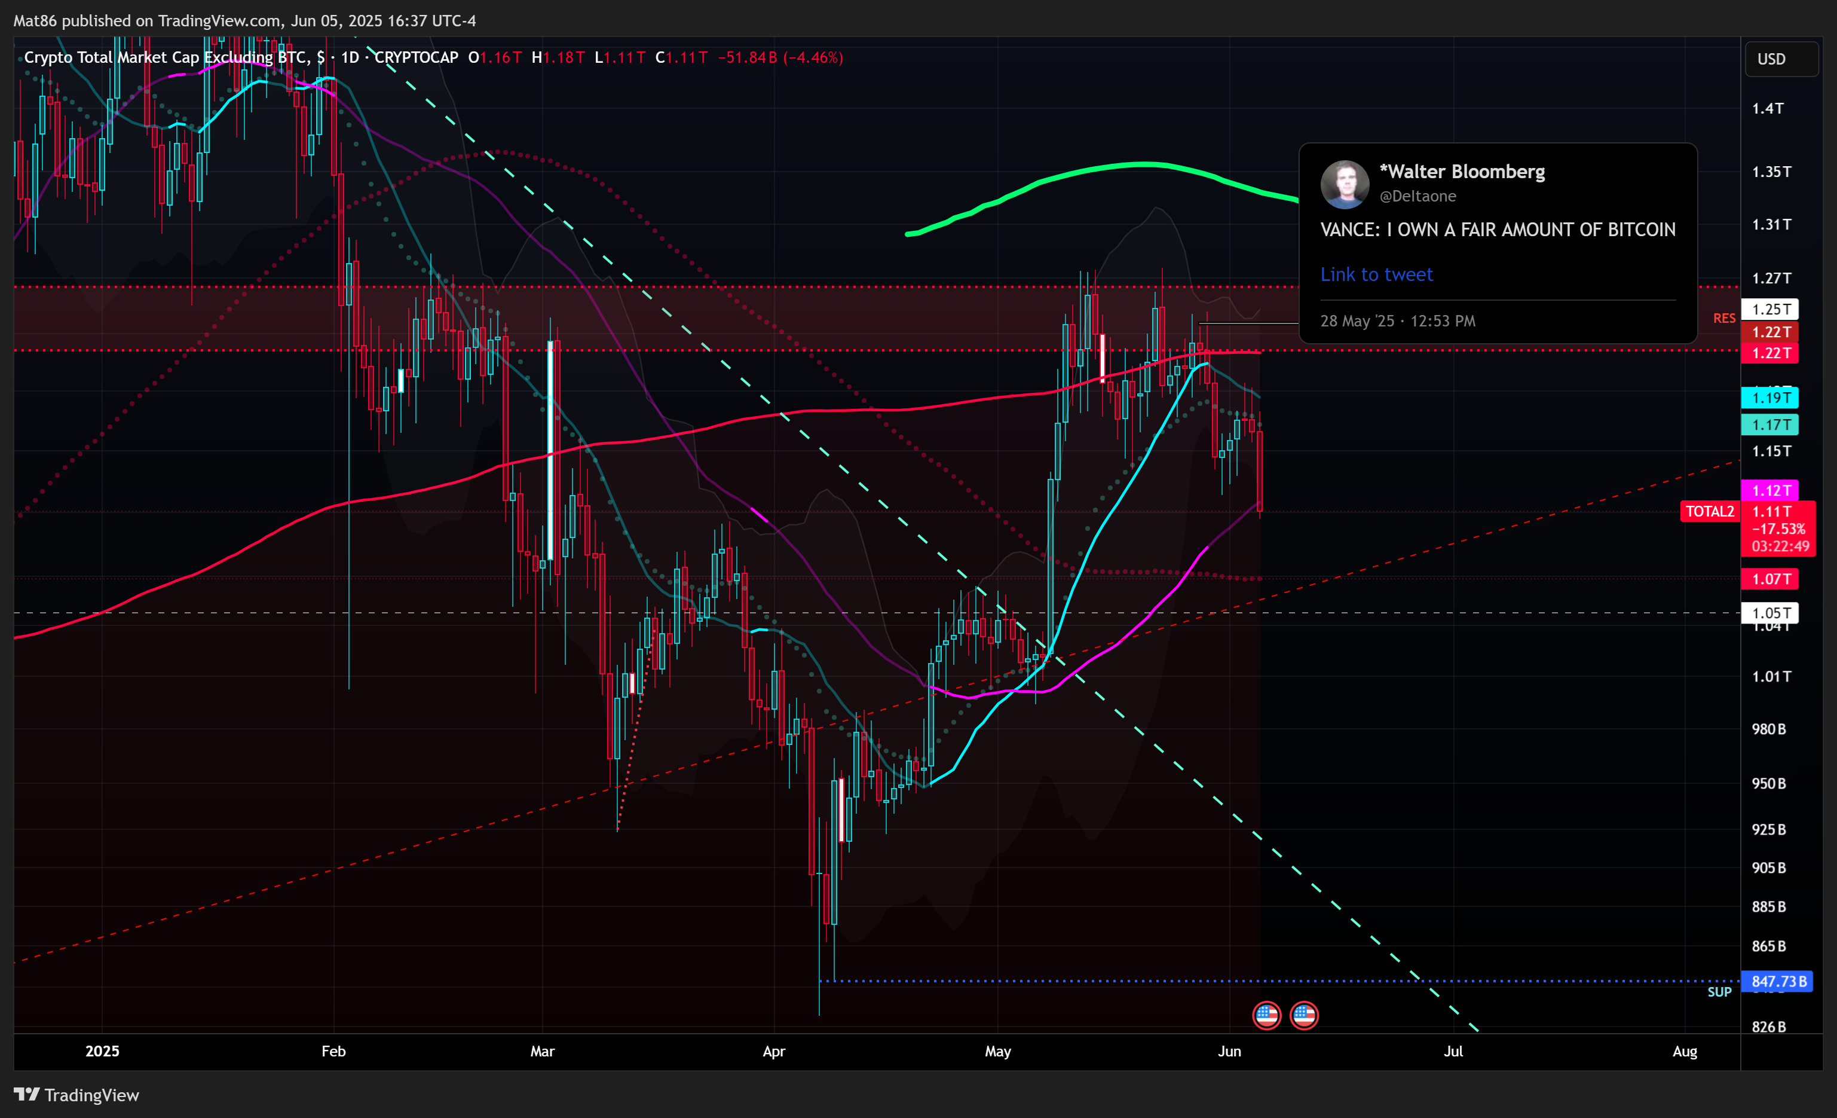Click the May label on the time axis
The width and height of the screenshot is (1837, 1118).
click(997, 1051)
